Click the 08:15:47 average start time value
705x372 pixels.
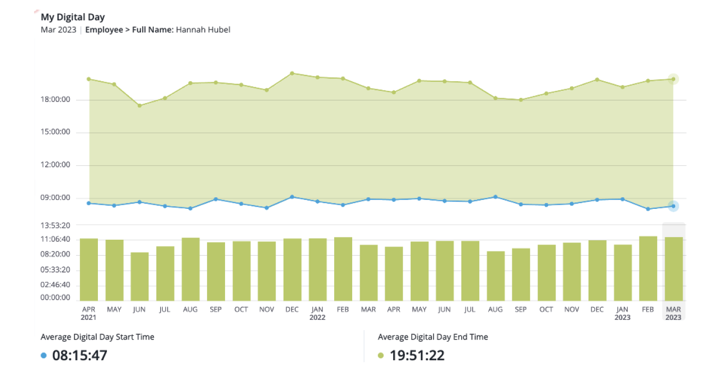pyautogui.click(x=79, y=356)
